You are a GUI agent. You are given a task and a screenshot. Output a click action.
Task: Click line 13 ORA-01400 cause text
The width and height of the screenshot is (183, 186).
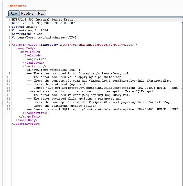pos(104,88)
